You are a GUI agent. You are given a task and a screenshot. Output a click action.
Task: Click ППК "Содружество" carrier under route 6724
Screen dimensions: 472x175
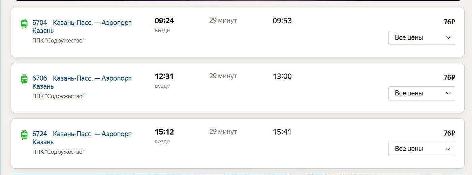coord(58,152)
